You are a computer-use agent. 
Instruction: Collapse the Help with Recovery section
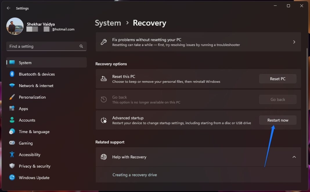[x=294, y=157]
